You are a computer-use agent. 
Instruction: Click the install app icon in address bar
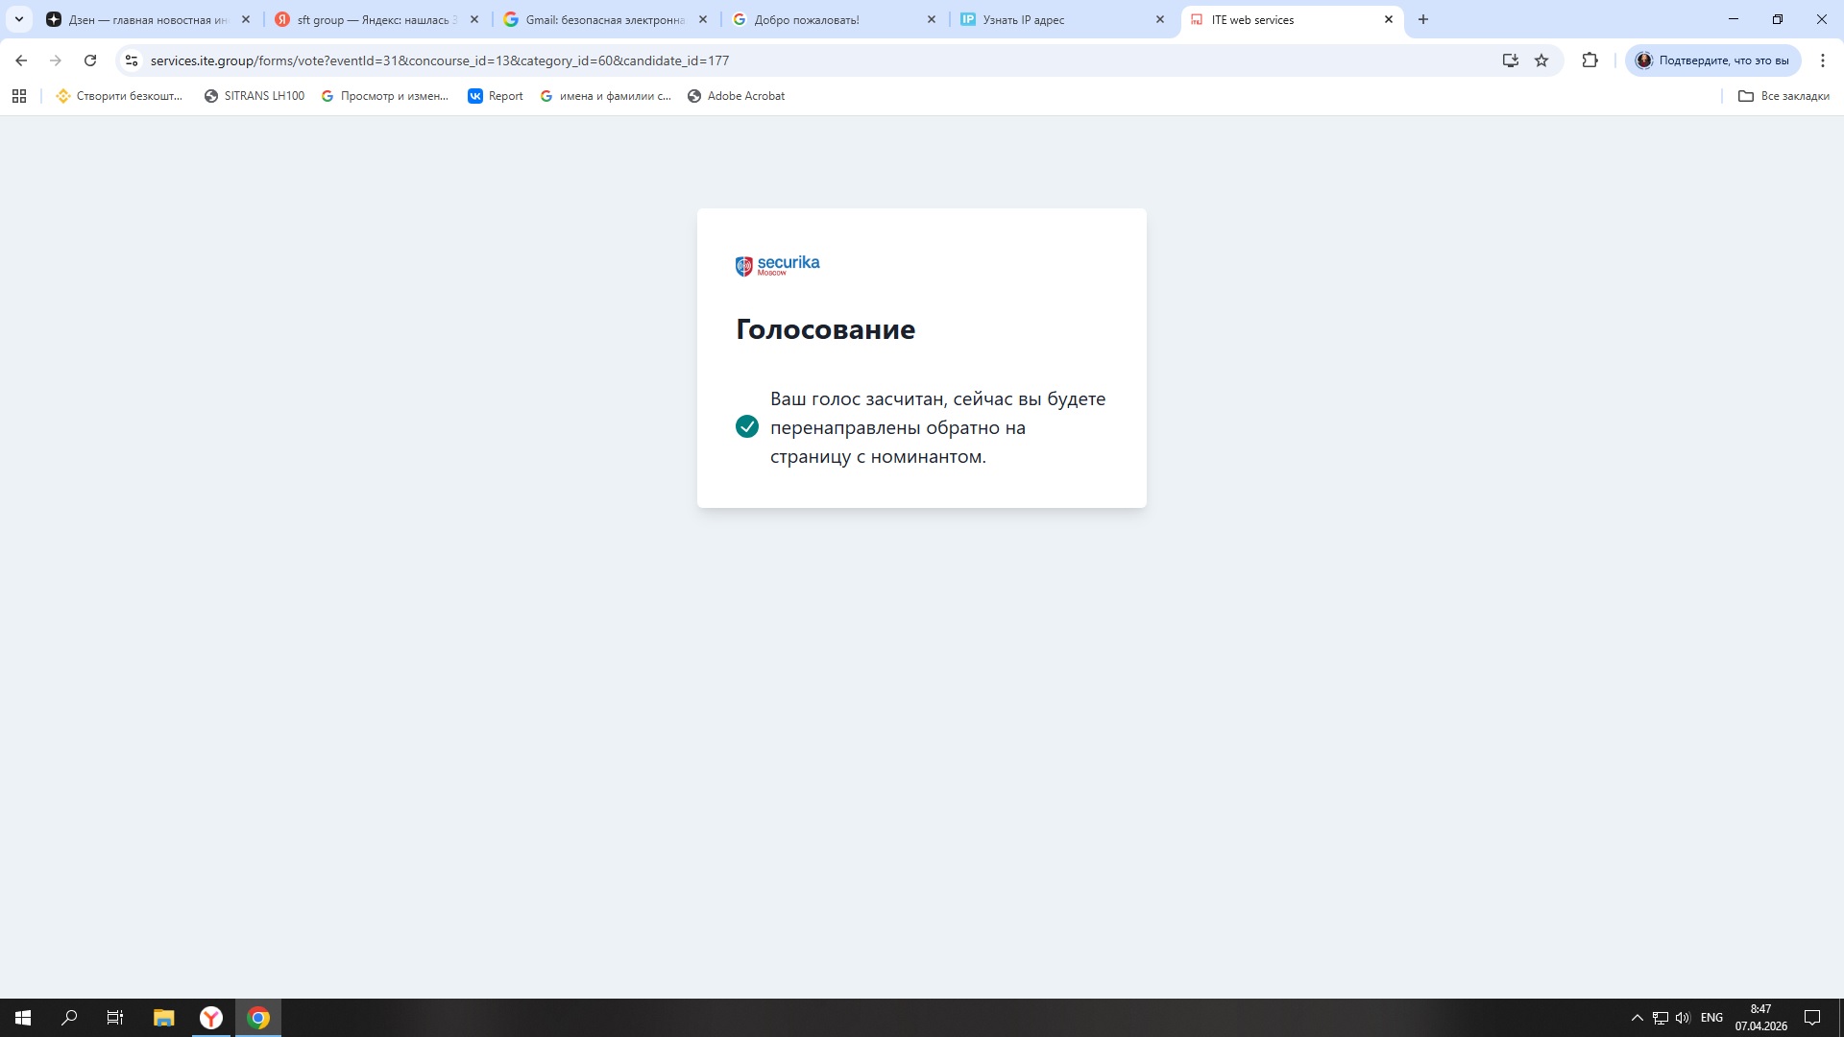point(1510,60)
